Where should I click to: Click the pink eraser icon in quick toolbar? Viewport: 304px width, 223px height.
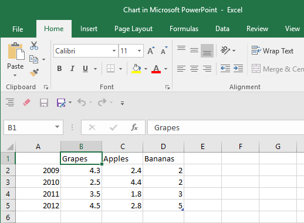click(27, 102)
